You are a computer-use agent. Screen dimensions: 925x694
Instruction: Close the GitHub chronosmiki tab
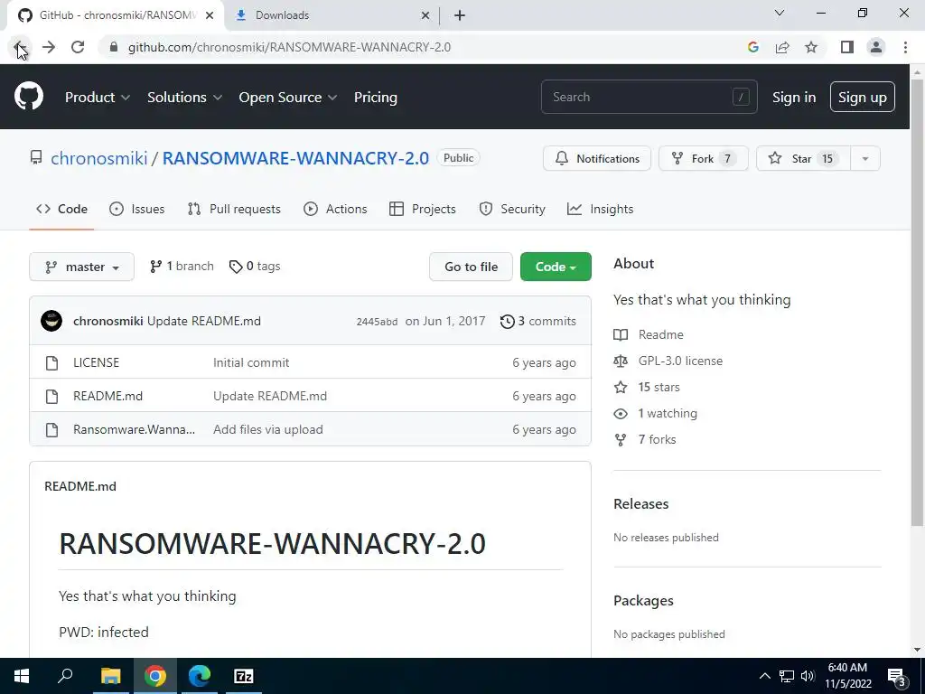[x=210, y=15]
